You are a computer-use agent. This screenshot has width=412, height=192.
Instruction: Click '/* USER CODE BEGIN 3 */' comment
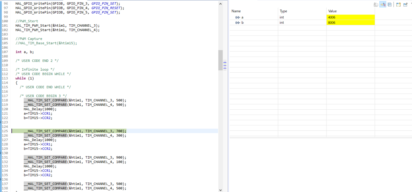(43, 96)
